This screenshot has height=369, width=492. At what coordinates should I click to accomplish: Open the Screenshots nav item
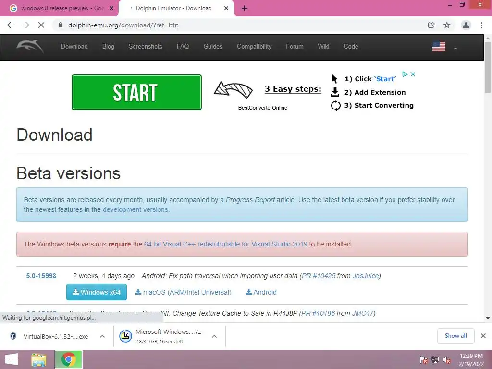click(145, 47)
